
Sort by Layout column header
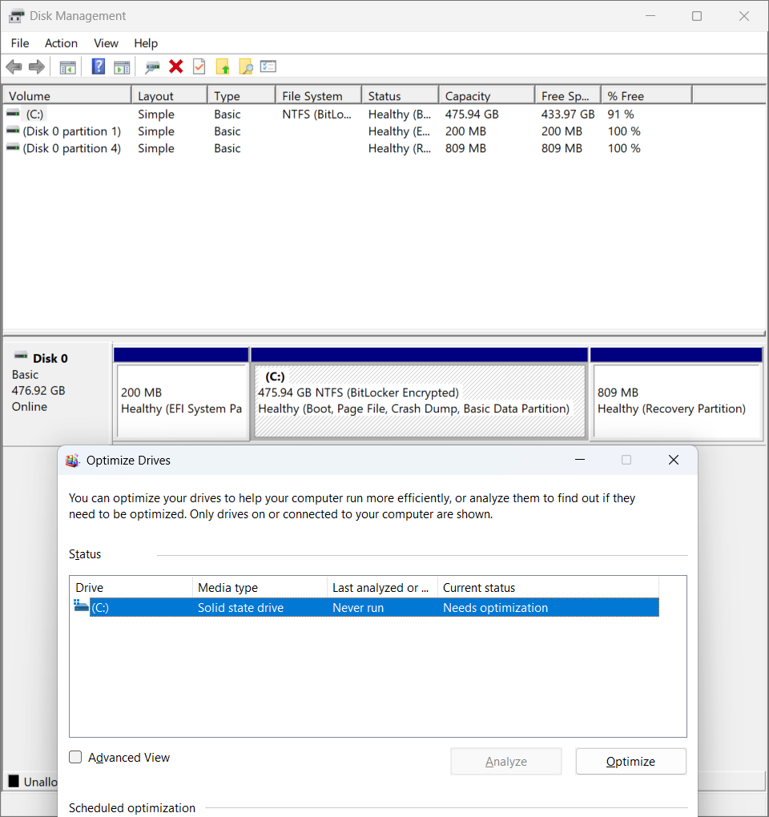pos(169,96)
